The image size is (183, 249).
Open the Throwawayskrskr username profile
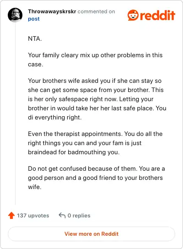tap(52, 11)
